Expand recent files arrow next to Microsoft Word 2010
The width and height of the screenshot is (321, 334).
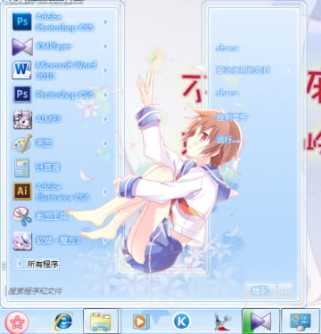point(105,70)
